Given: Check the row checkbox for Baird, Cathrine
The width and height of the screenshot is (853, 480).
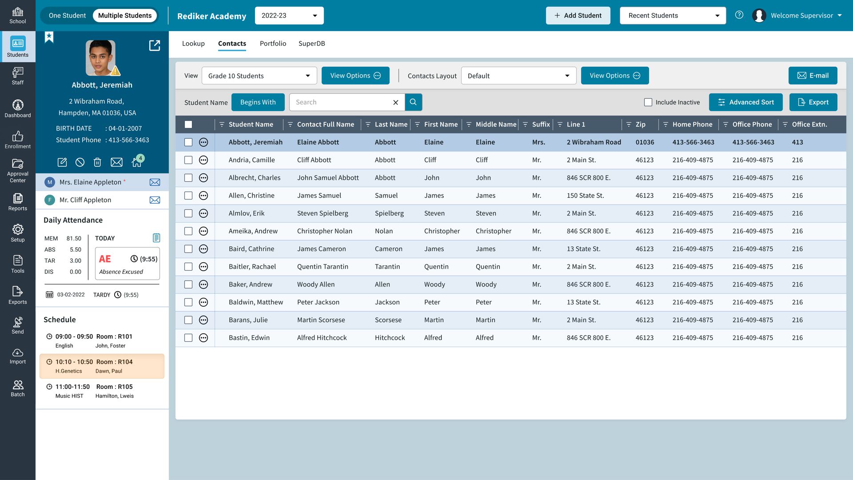Looking at the screenshot, I should point(188,249).
